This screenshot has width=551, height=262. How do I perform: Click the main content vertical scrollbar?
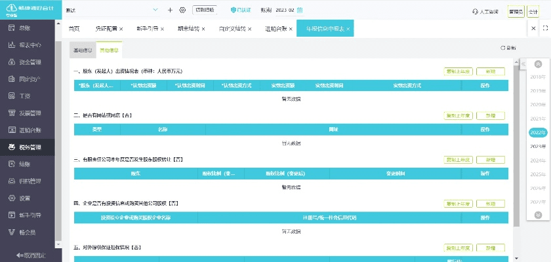click(x=516, y=145)
